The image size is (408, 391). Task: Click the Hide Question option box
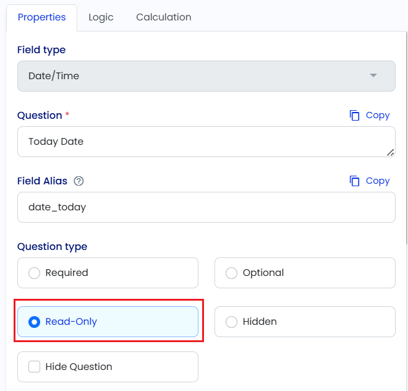pyautogui.click(x=108, y=367)
